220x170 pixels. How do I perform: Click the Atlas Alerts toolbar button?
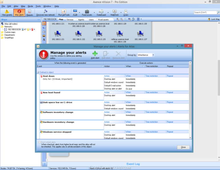19,13
